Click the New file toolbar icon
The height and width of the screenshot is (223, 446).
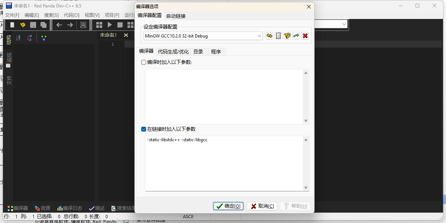click(x=12, y=25)
